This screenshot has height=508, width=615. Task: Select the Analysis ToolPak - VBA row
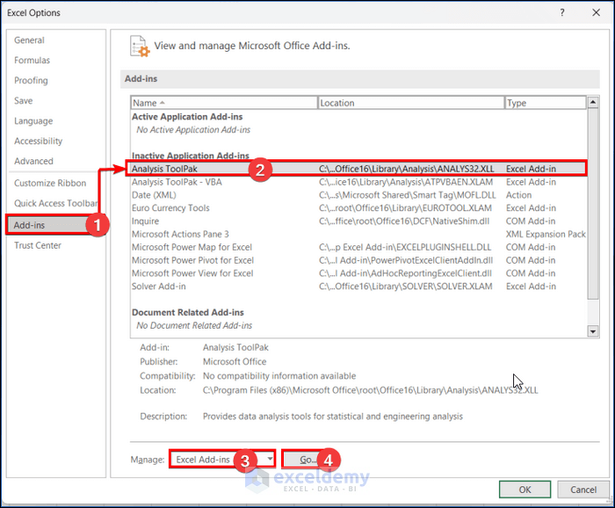[358, 182]
